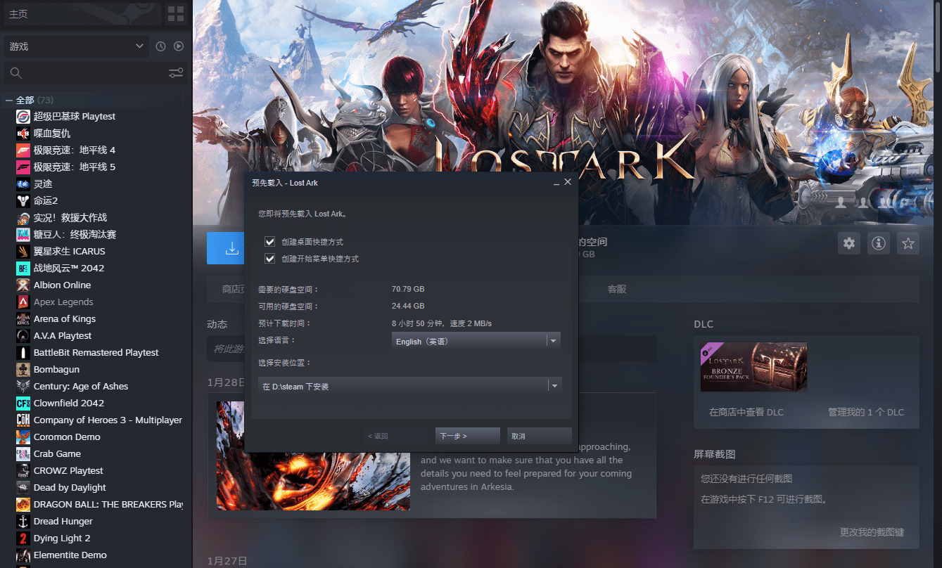Select 灵途 in game list
This screenshot has width=942, height=568.
click(x=43, y=184)
